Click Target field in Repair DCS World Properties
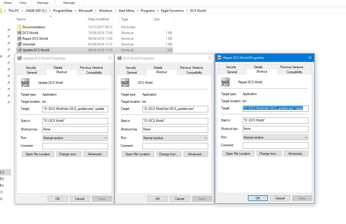 coord(276,108)
